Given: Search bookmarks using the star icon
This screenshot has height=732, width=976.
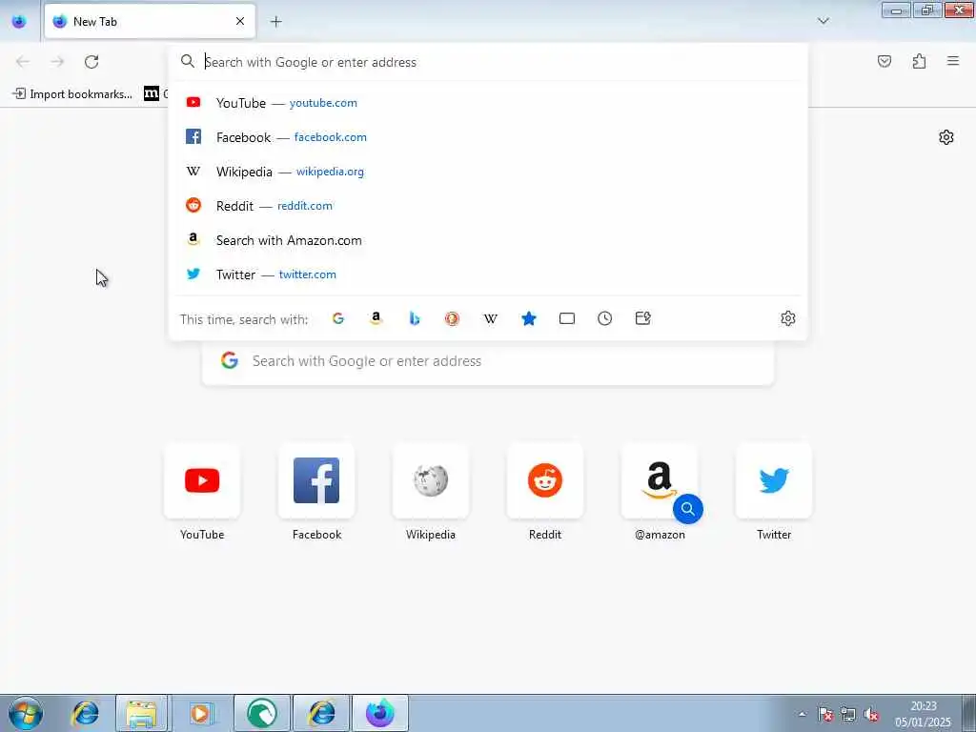Looking at the screenshot, I should click(x=528, y=318).
